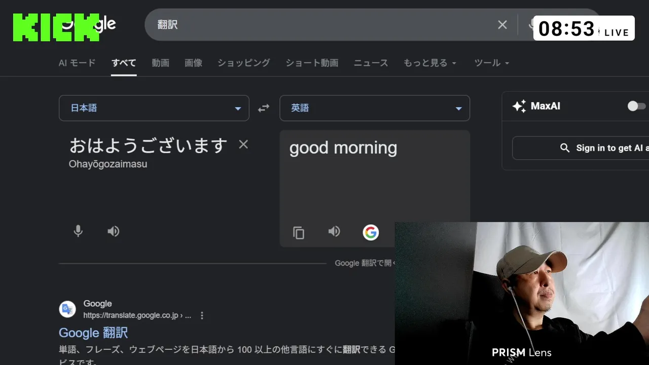Open more options for translate.google.co.jp result
This screenshot has height=365, width=649.
202,315
